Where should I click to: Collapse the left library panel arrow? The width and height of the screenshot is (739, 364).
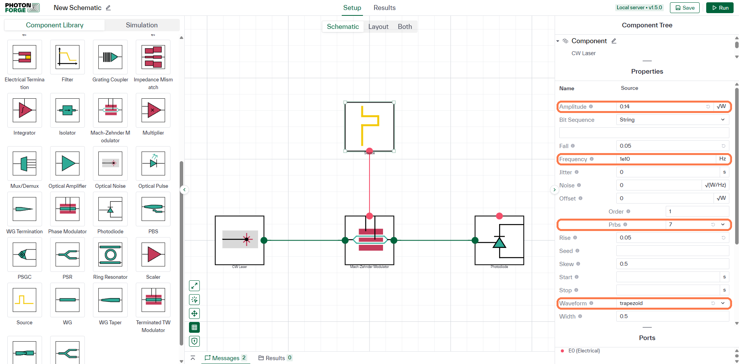click(x=184, y=190)
